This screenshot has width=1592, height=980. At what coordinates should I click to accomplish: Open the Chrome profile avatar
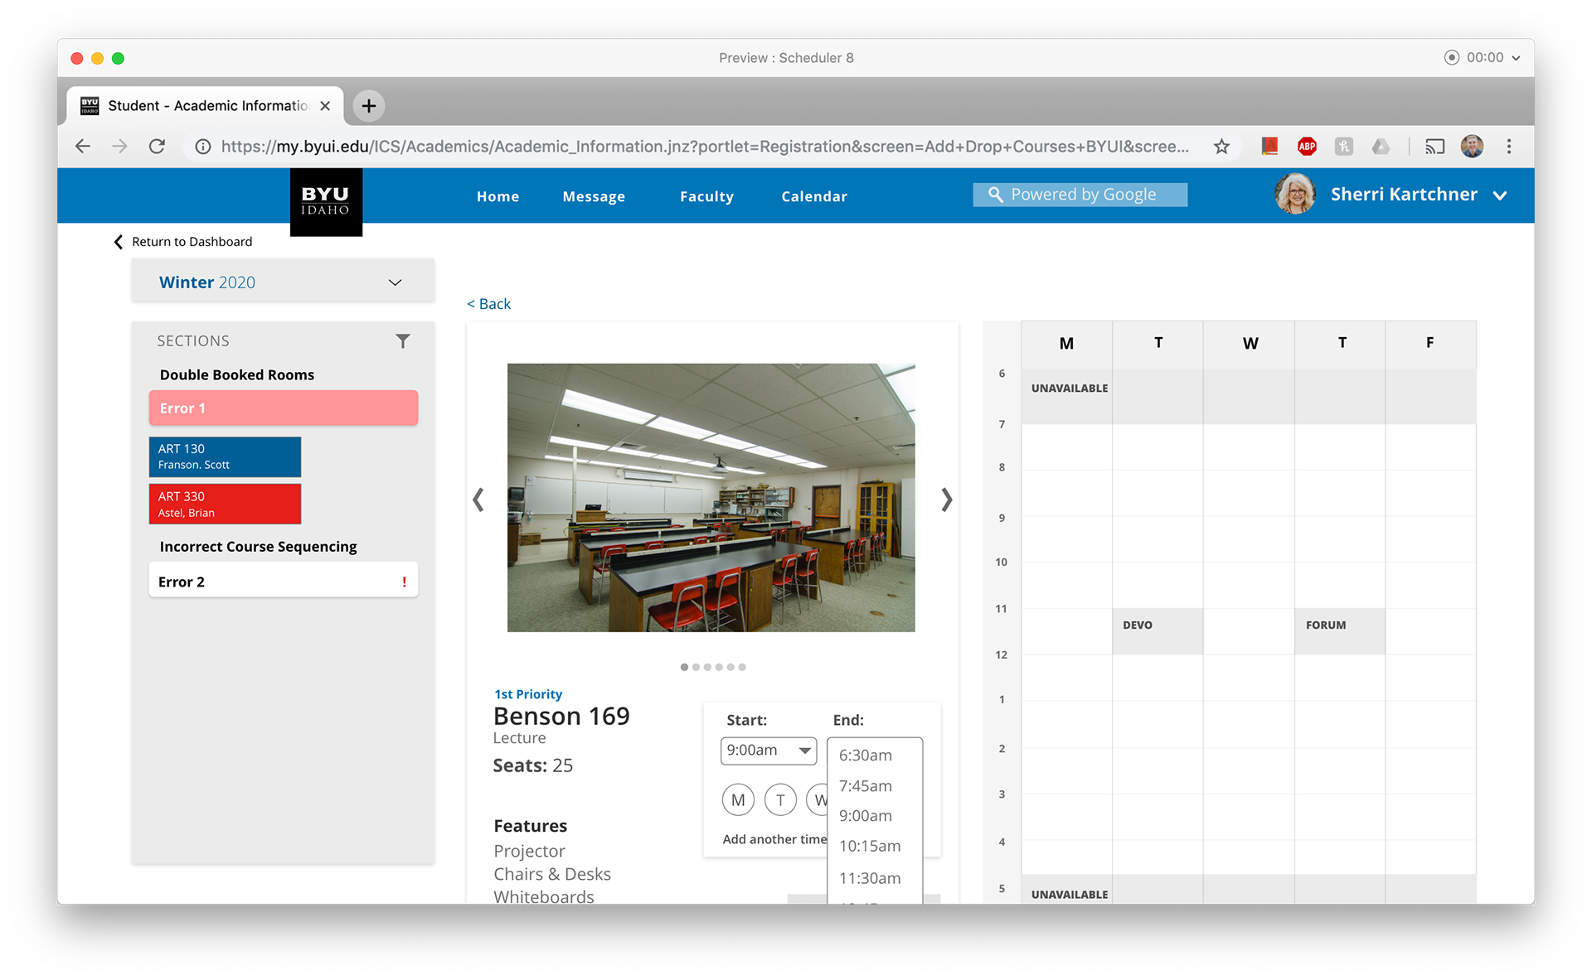click(x=1472, y=147)
